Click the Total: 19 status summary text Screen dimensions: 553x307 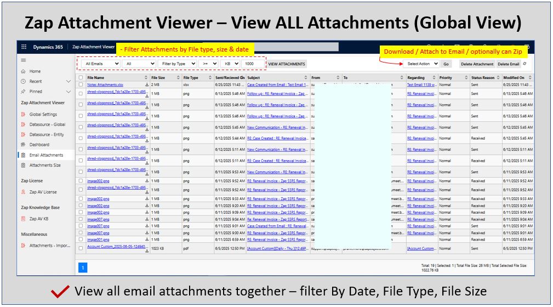(x=474, y=268)
